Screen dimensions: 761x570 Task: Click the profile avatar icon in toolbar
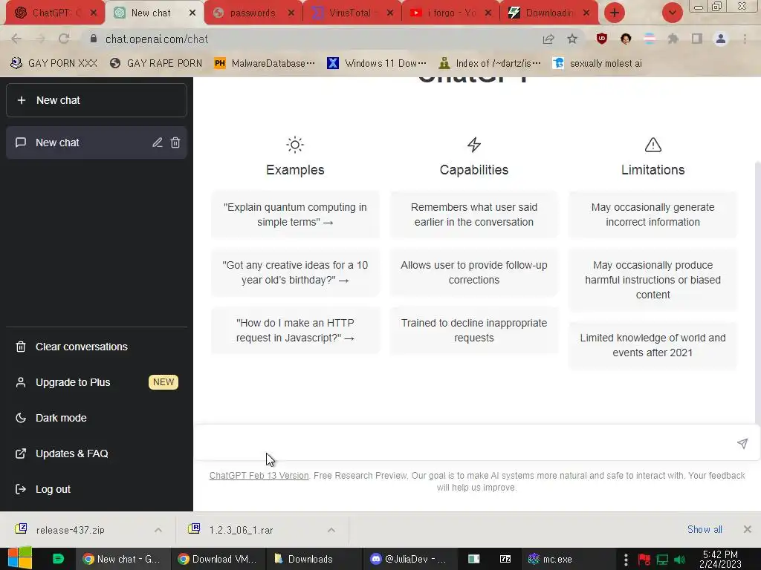click(x=721, y=39)
